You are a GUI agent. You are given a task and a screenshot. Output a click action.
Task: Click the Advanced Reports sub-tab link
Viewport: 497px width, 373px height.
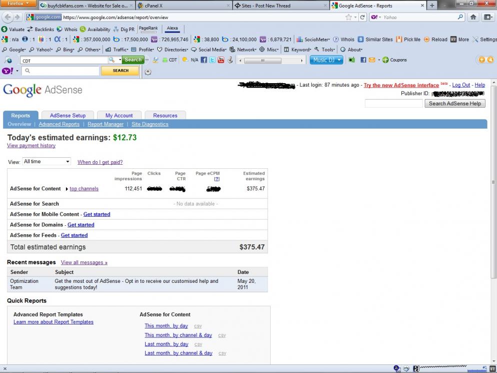point(59,124)
